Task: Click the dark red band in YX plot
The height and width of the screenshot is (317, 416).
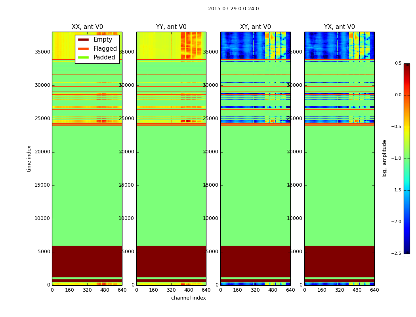Action: click(339, 261)
